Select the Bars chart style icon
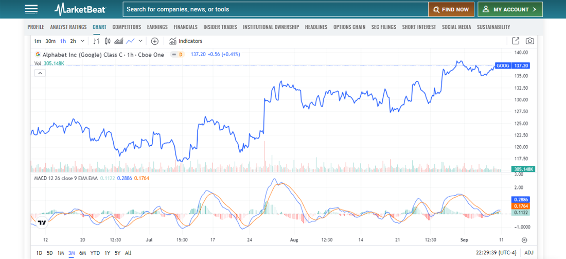The image size is (566, 259). click(x=97, y=41)
